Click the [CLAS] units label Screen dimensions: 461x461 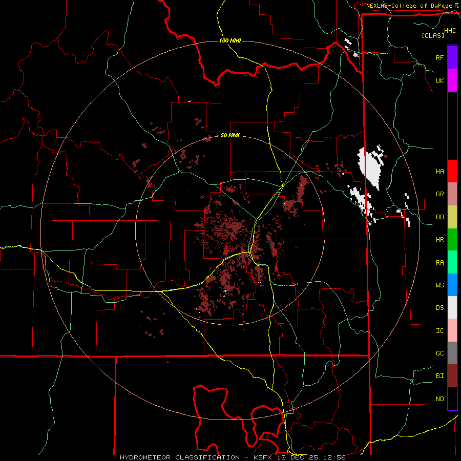(x=433, y=35)
